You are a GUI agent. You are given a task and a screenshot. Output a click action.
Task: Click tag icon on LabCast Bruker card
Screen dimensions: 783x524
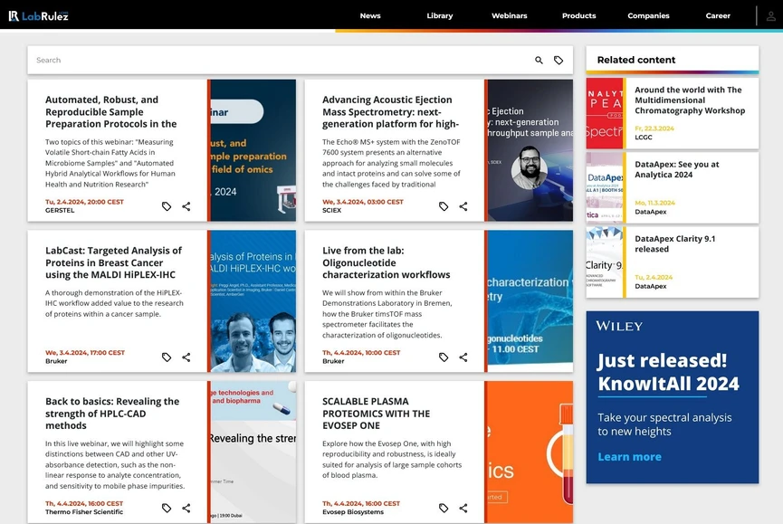coord(167,357)
